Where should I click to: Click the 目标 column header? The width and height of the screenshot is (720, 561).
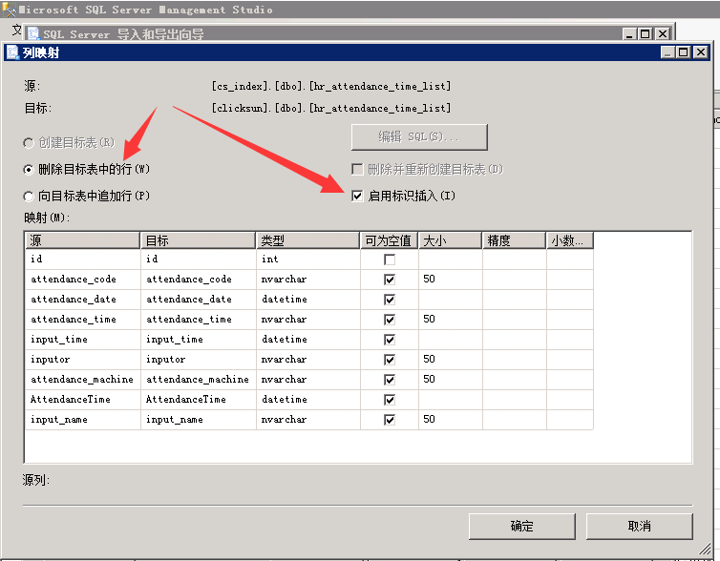coord(198,240)
